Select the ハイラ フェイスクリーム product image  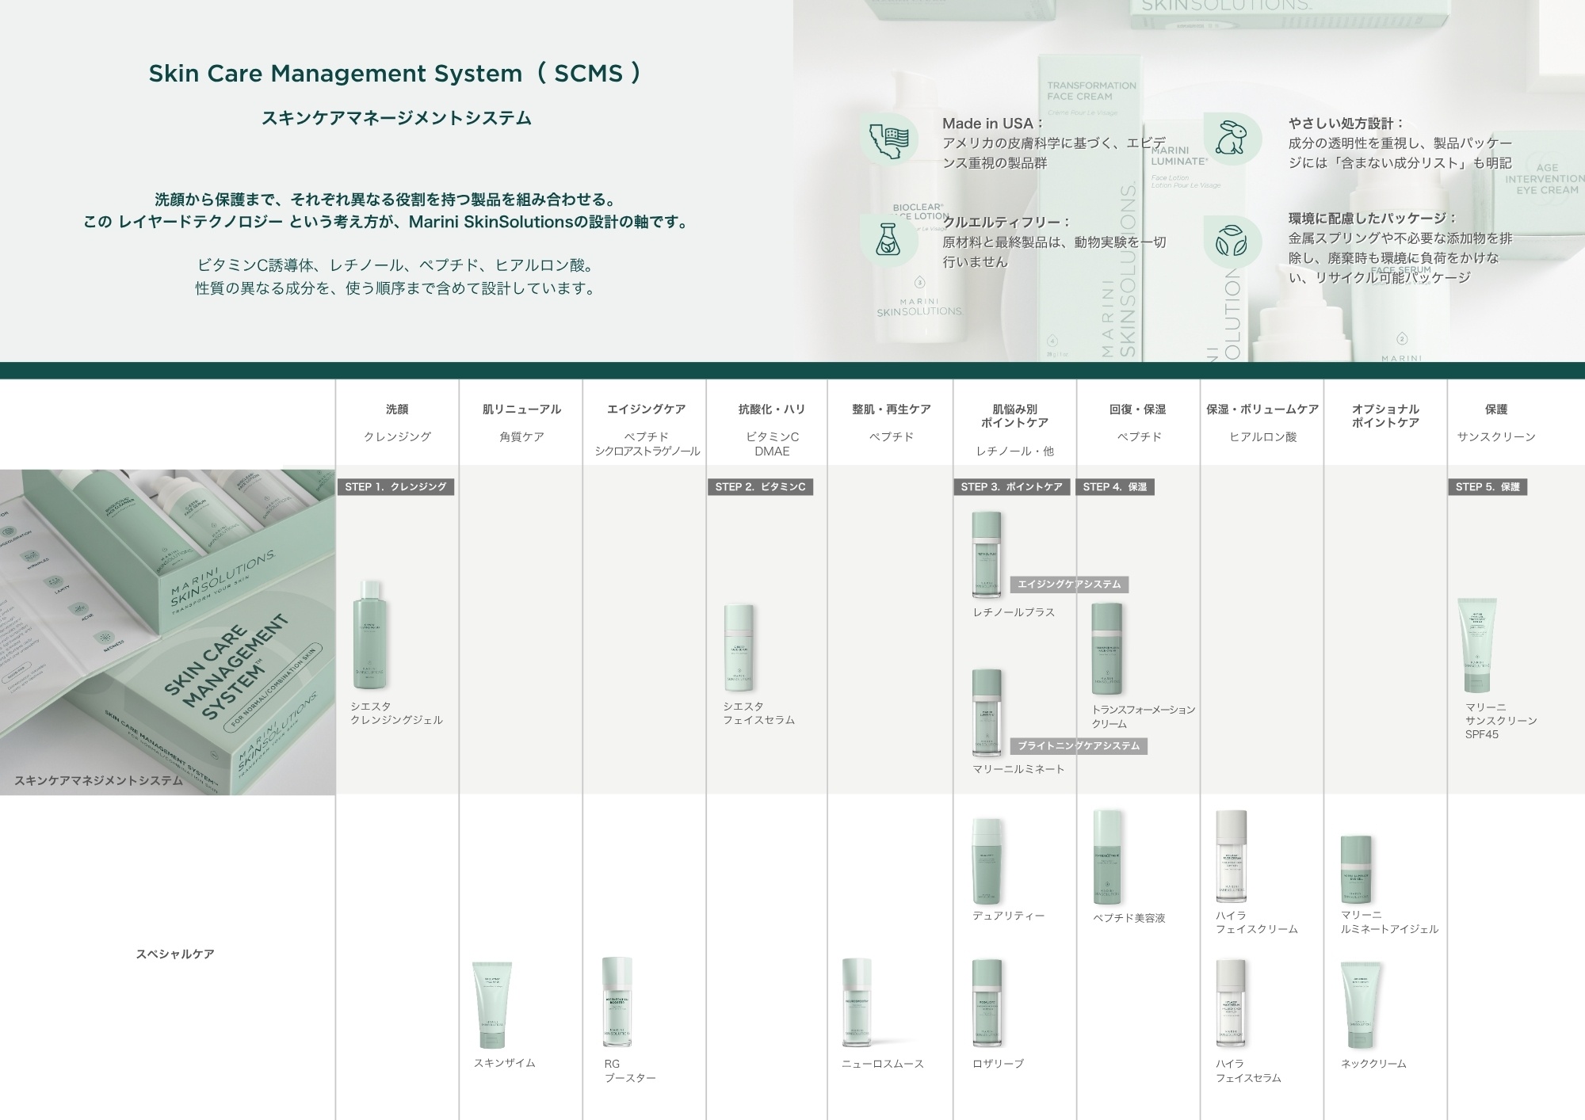(x=1231, y=856)
